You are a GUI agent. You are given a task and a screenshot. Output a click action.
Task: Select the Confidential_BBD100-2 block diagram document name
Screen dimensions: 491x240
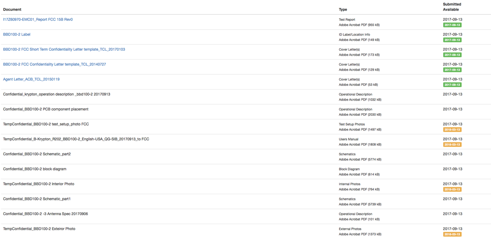coord(34,169)
